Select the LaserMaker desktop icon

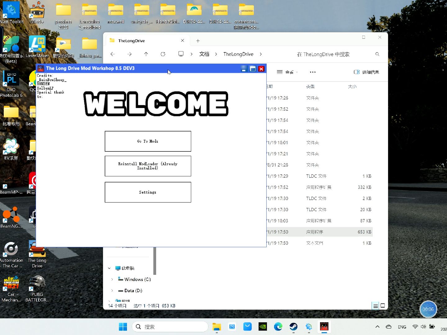pyautogui.click(x=37, y=47)
